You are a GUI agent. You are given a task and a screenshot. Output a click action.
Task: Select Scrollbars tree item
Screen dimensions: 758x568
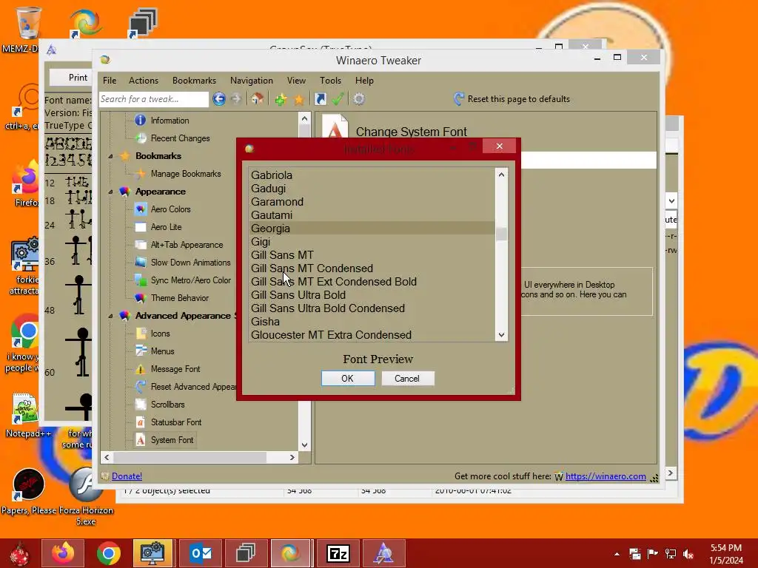click(x=167, y=405)
